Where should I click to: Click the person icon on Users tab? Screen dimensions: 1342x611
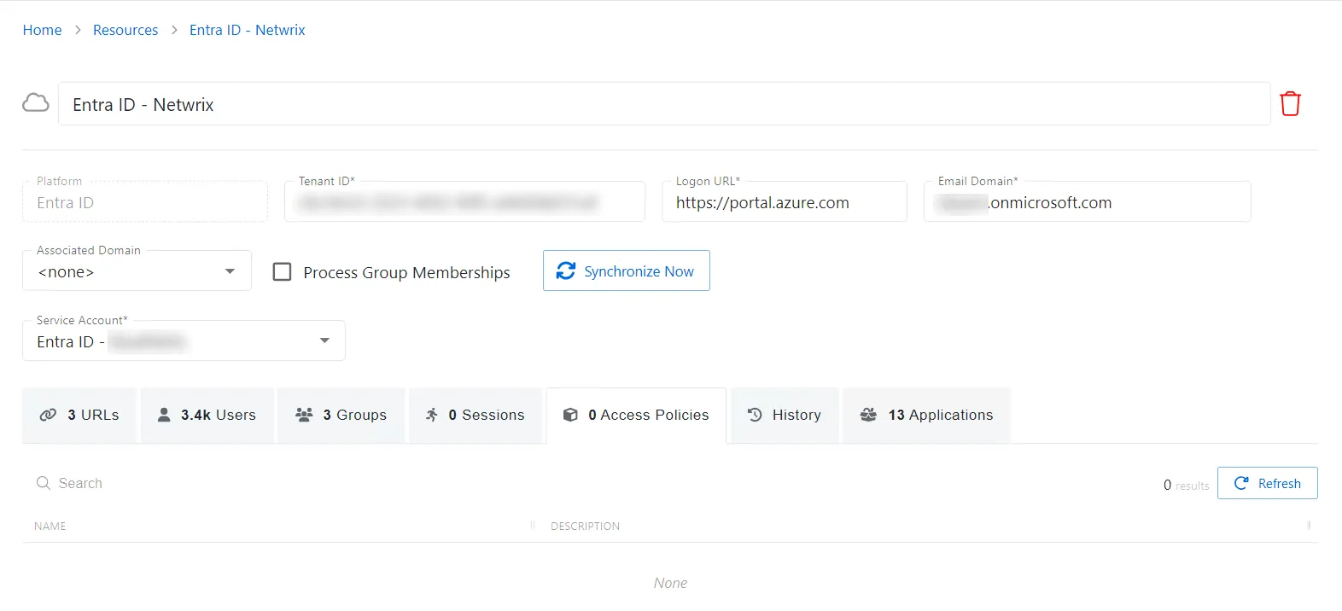[x=164, y=415]
